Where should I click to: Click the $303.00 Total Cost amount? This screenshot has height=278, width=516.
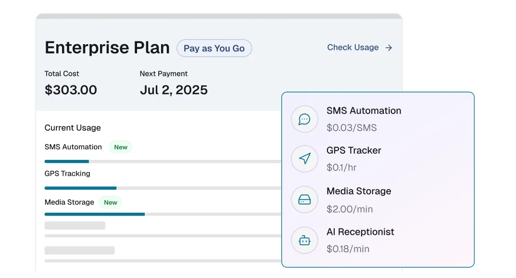(71, 90)
